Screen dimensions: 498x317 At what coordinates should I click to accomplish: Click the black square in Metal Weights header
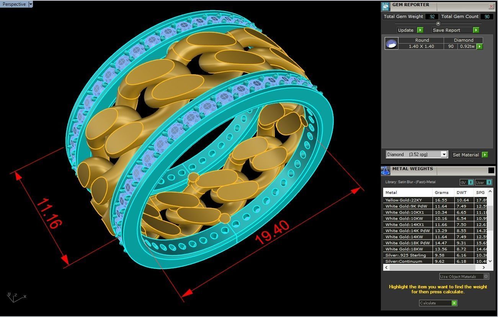[x=491, y=171]
